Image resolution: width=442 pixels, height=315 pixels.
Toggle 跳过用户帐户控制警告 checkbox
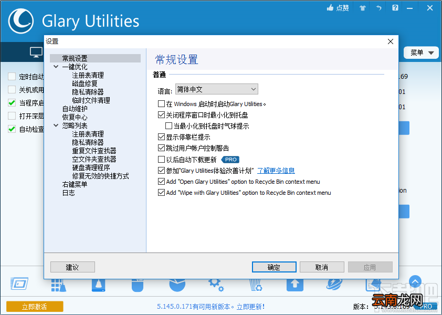click(161, 148)
